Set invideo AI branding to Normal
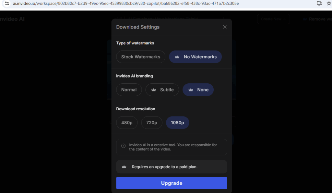The width and height of the screenshot is (332, 193). tap(129, 90)
